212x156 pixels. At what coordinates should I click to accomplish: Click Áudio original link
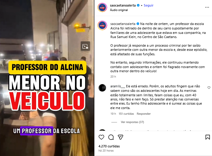pos(119,10)
